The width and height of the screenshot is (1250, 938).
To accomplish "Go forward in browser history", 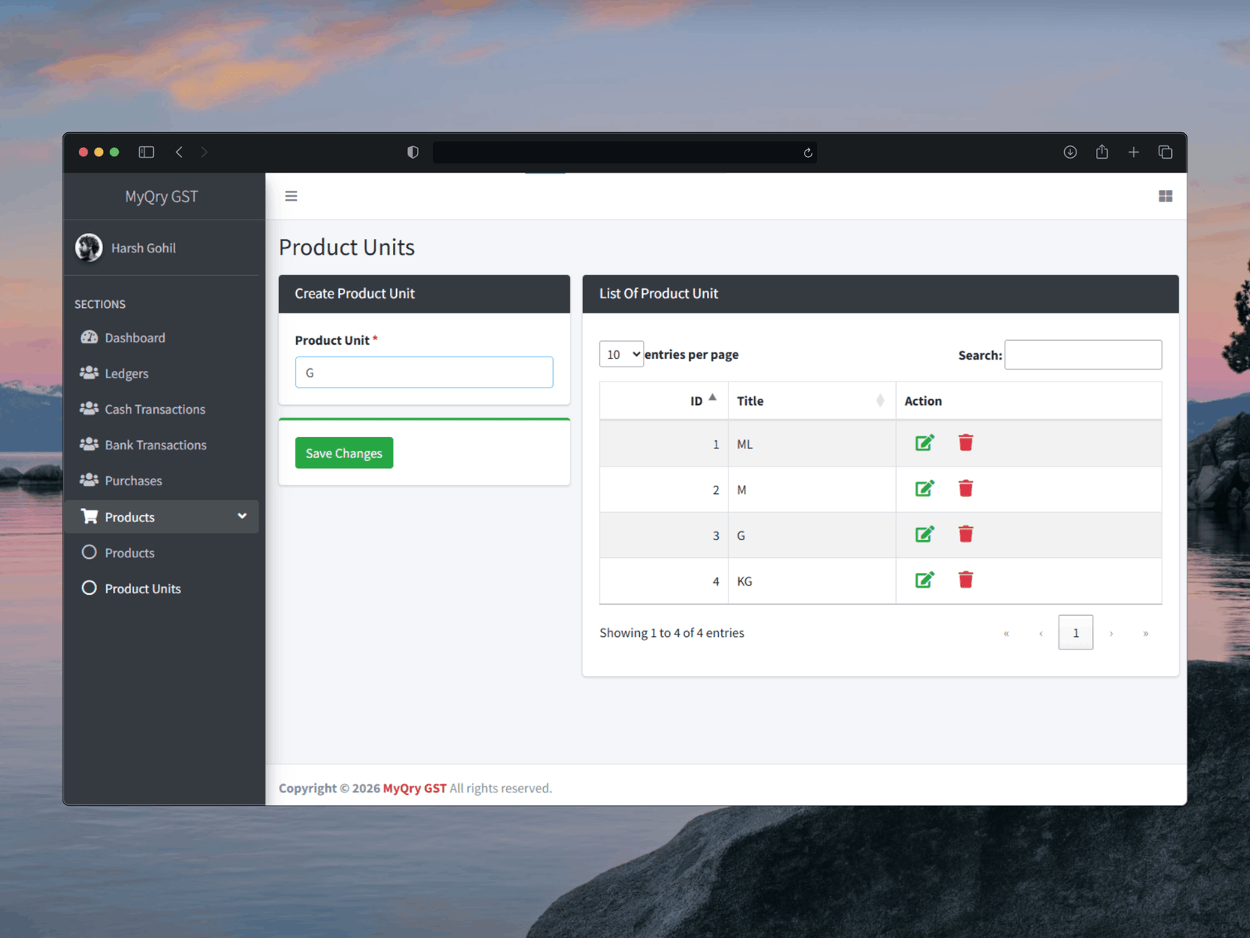I will pyautogui.click(x=204, y=152).
